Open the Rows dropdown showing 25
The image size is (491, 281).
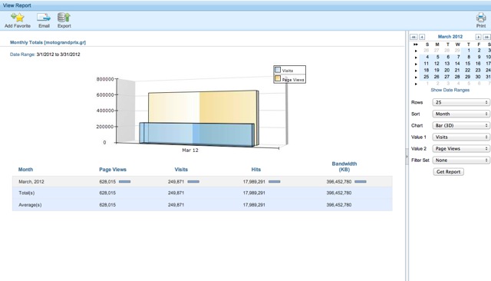461,102
